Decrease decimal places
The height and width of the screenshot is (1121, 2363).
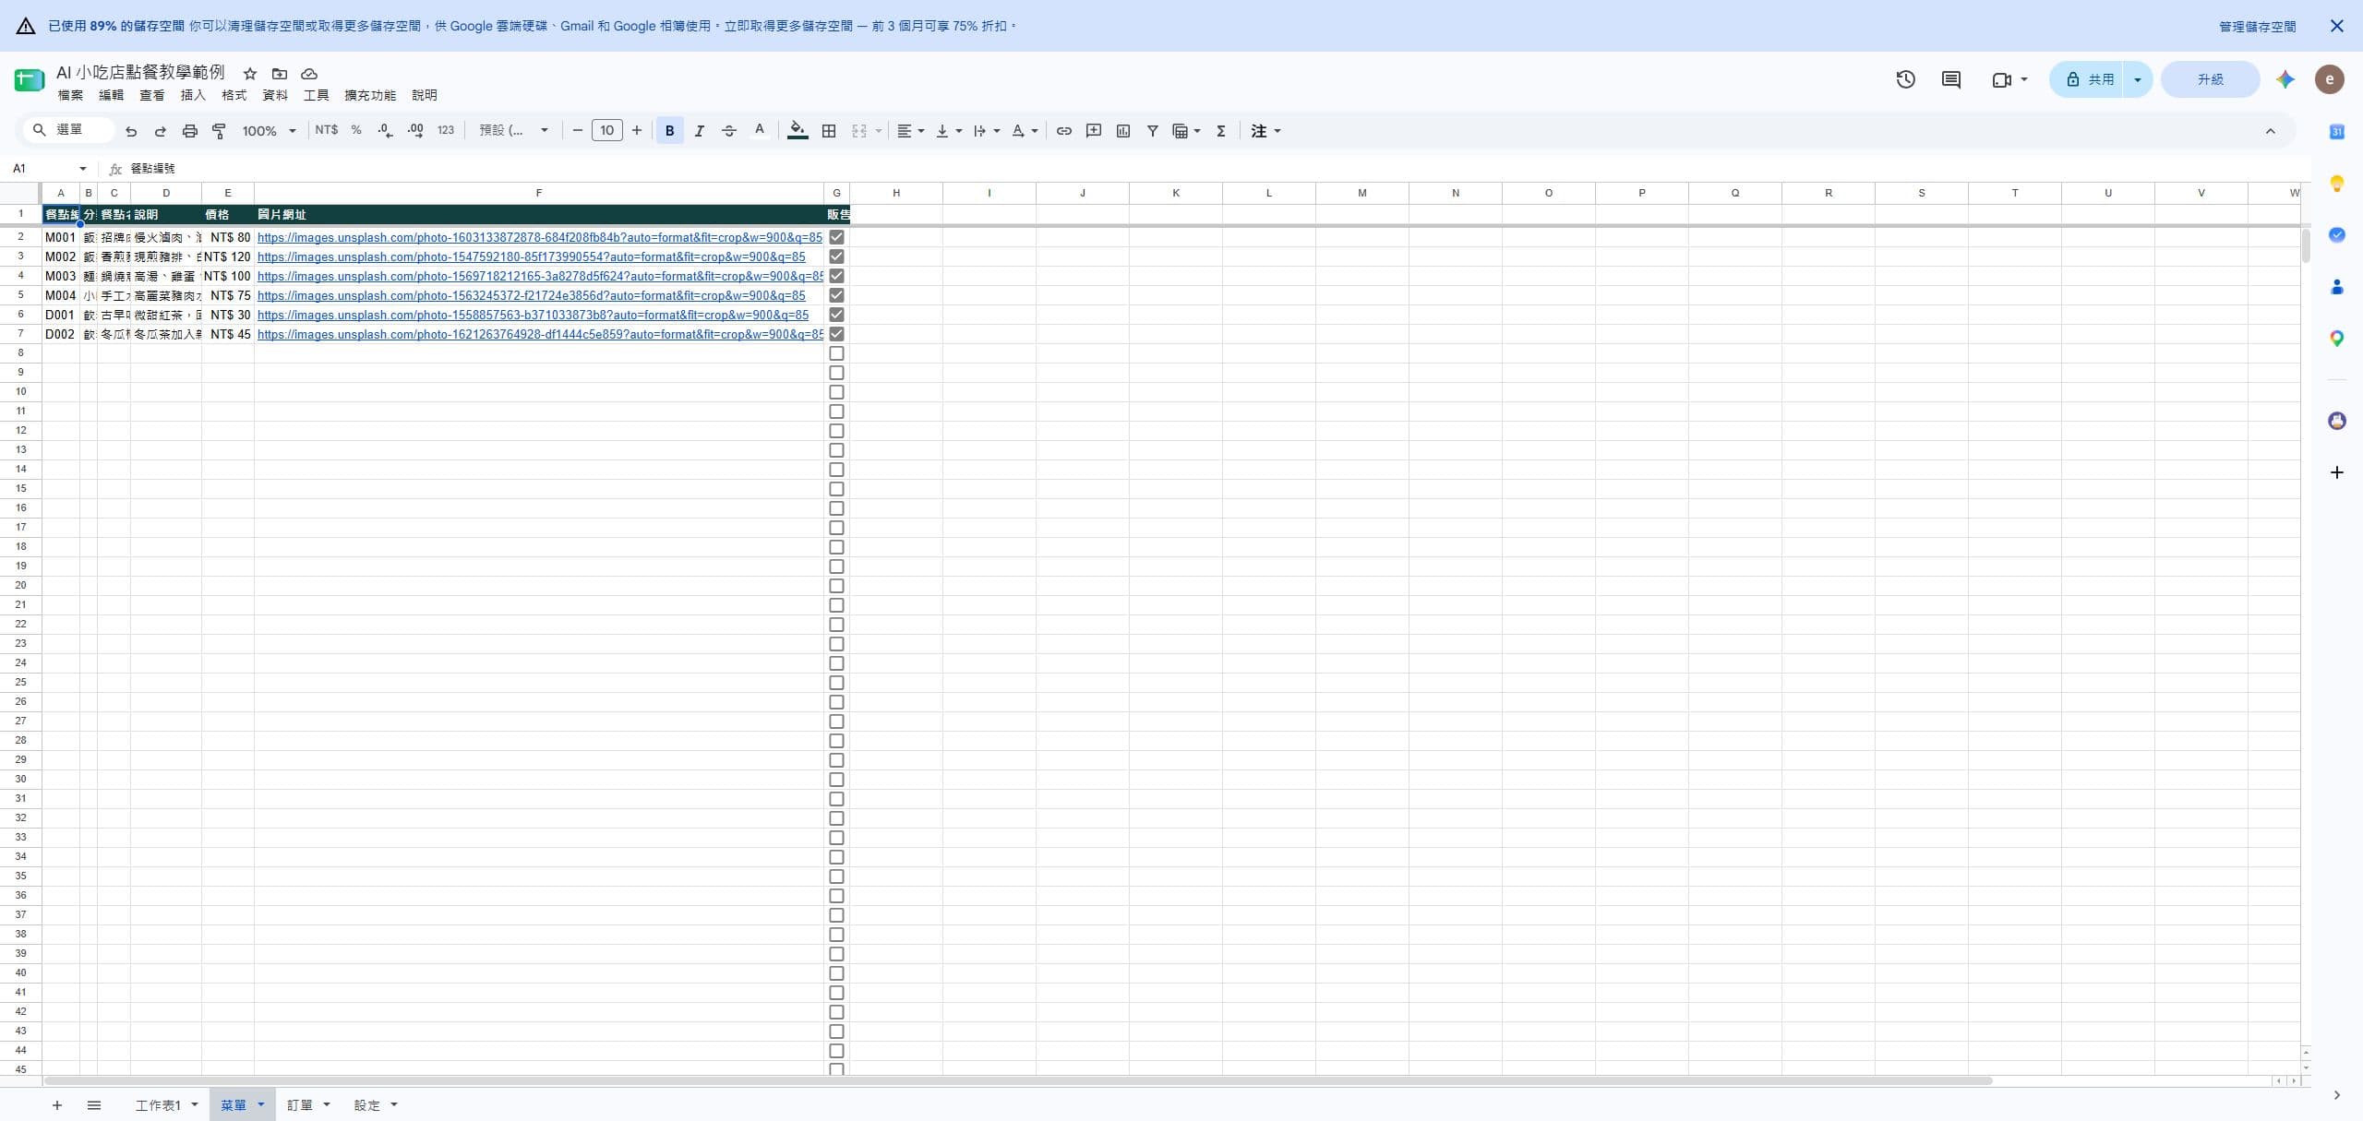(385, 131)
